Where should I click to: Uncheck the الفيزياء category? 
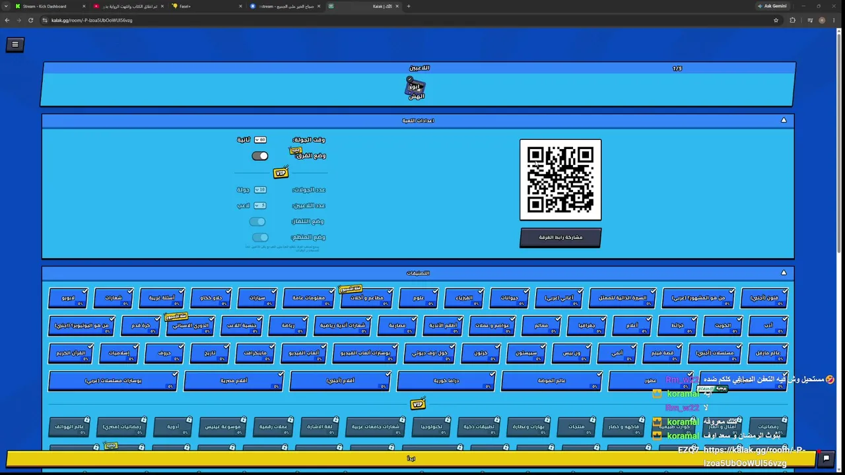point(464,298)
